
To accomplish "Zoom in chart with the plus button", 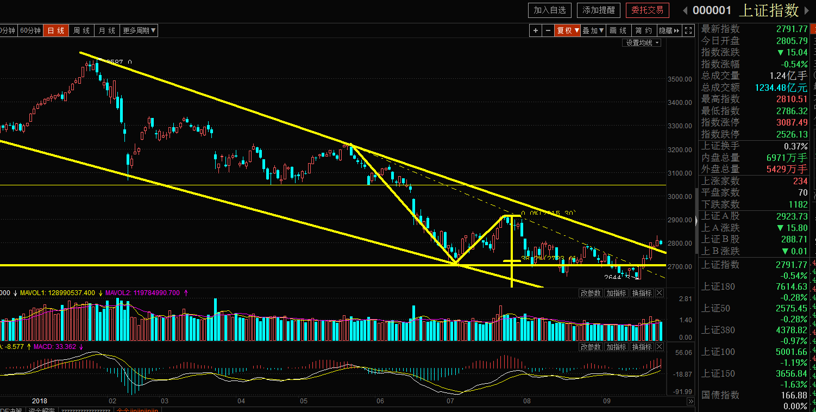I will [536, 30].
